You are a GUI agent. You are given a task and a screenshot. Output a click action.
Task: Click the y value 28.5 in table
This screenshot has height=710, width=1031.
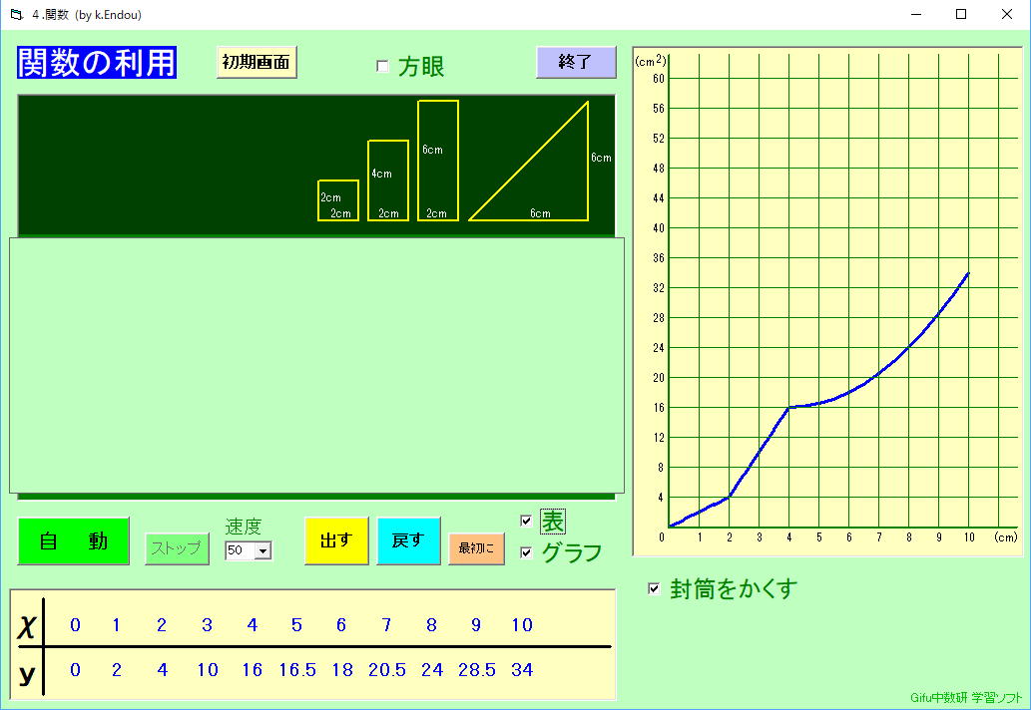point(477,670)
